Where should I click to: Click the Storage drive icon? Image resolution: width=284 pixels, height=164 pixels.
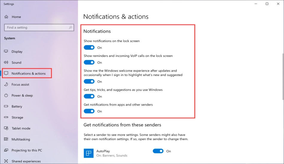[6, 117]
